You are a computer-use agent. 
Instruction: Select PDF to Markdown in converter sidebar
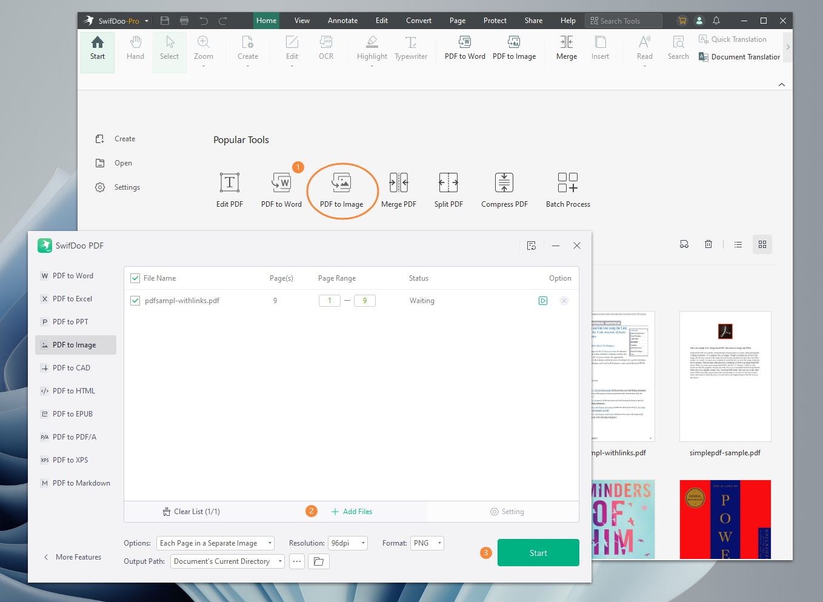(x=76, y=483)
